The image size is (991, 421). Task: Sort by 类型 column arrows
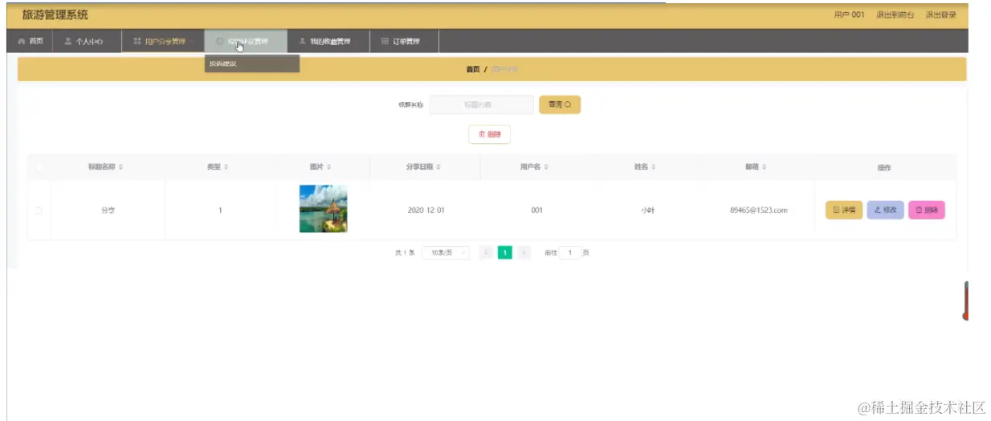click(226, 167)
